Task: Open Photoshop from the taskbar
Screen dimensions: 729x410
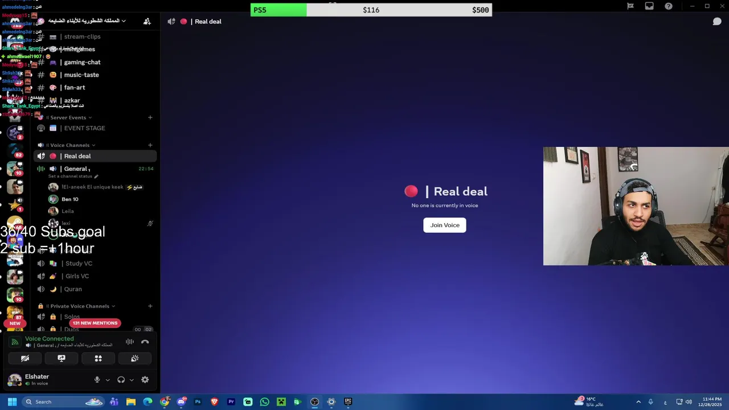Action: click(x=198, y=401)
